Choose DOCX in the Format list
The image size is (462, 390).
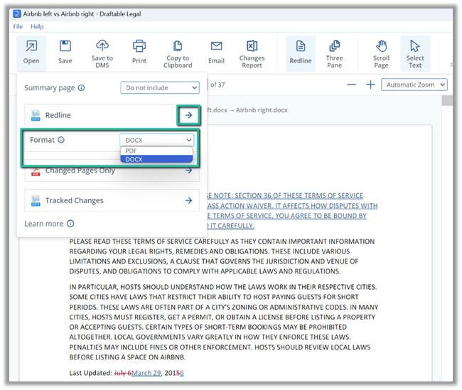coord(156,159)
